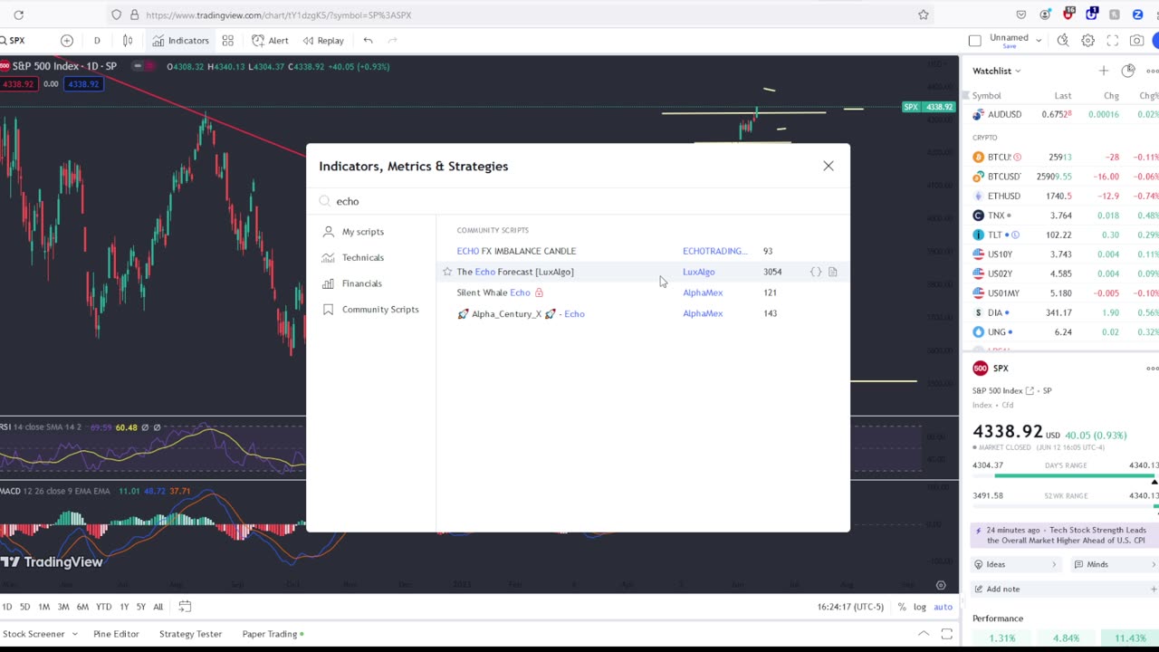Open the D timeframe interval selector

point(97,41)
